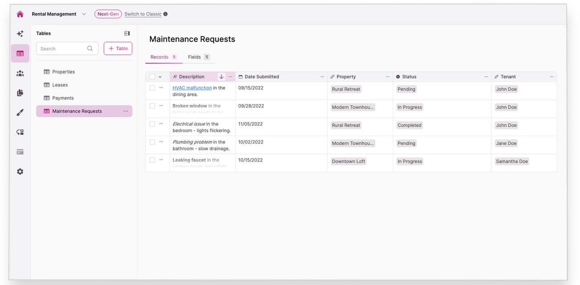This screenshot has height=285, width=580.
Task: Open the Payments table in sidebar
Action: click(63, 98)
